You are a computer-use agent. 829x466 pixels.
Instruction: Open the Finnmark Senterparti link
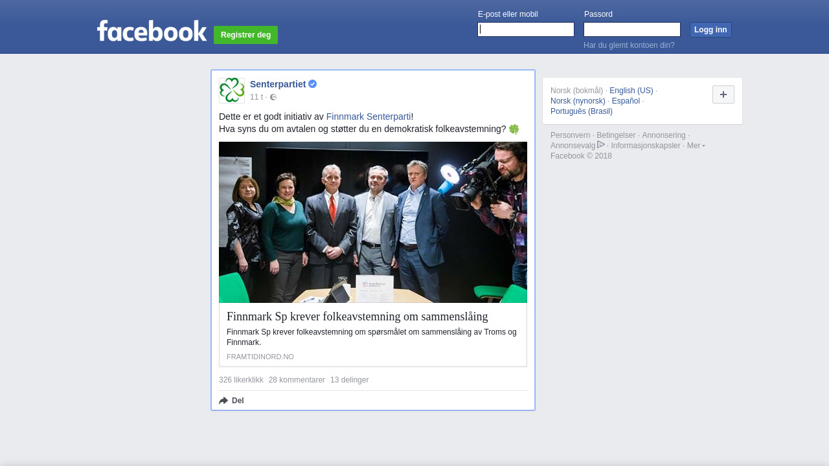tap(369, 116)
